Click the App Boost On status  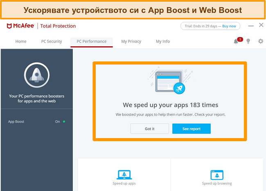tap(60, 121)
